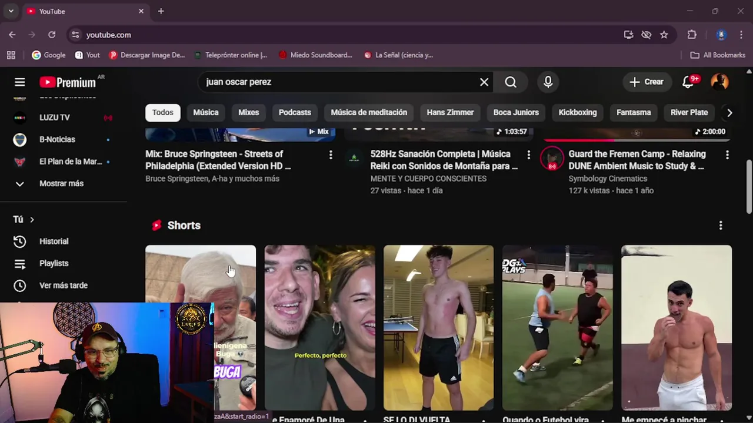The image size is (753, 423).
Task: Clear the search text with X
Action: (x=484, y=82)
